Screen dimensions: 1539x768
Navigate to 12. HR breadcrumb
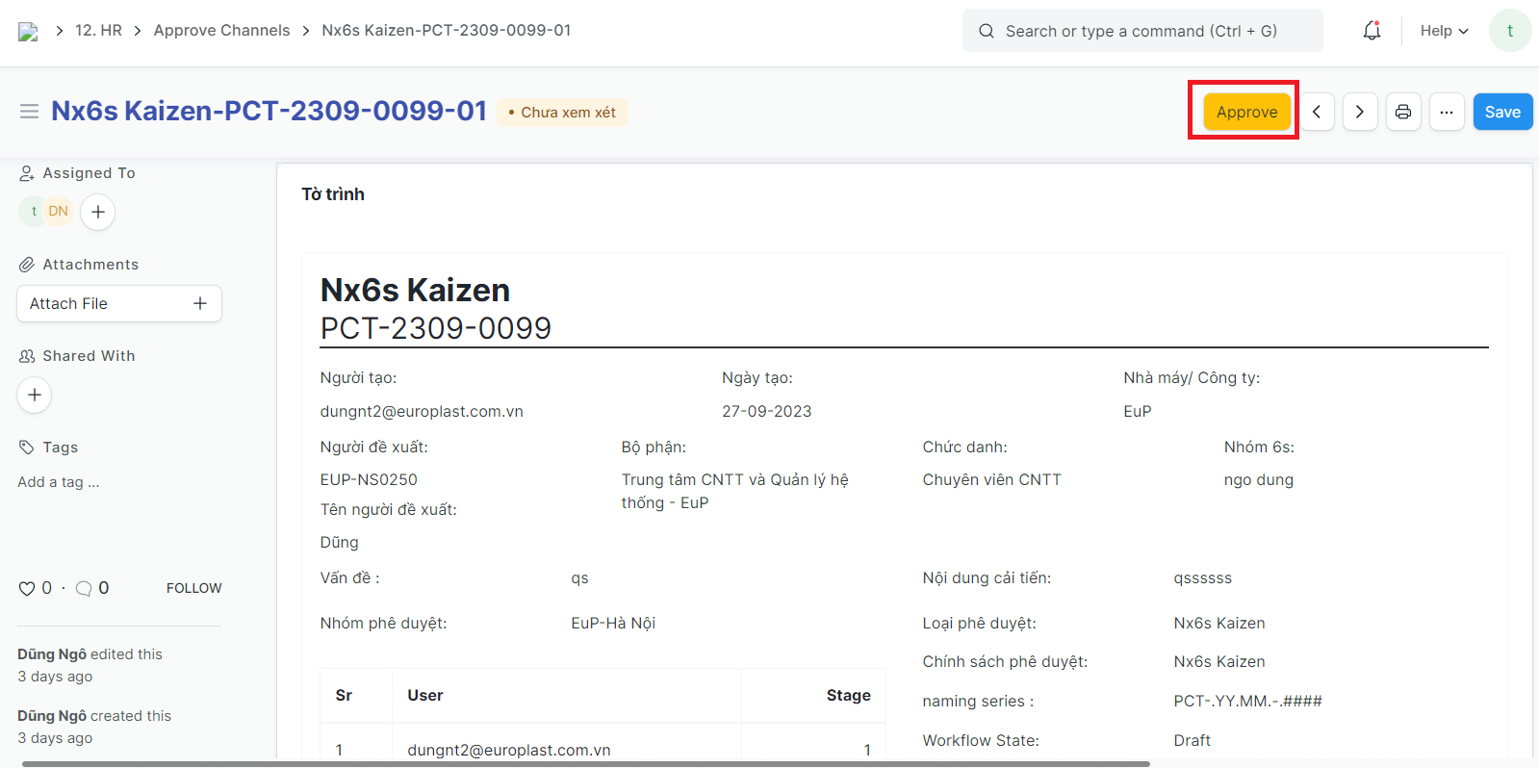point(98,31)
